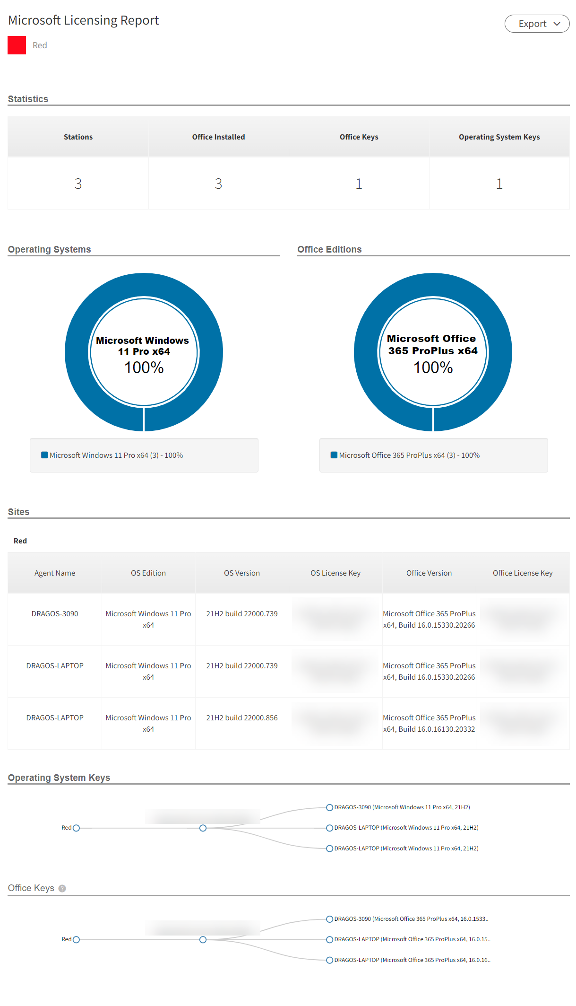
Task: Click the 'Office Keys' column header in Statistics
Action: (359, 137)
